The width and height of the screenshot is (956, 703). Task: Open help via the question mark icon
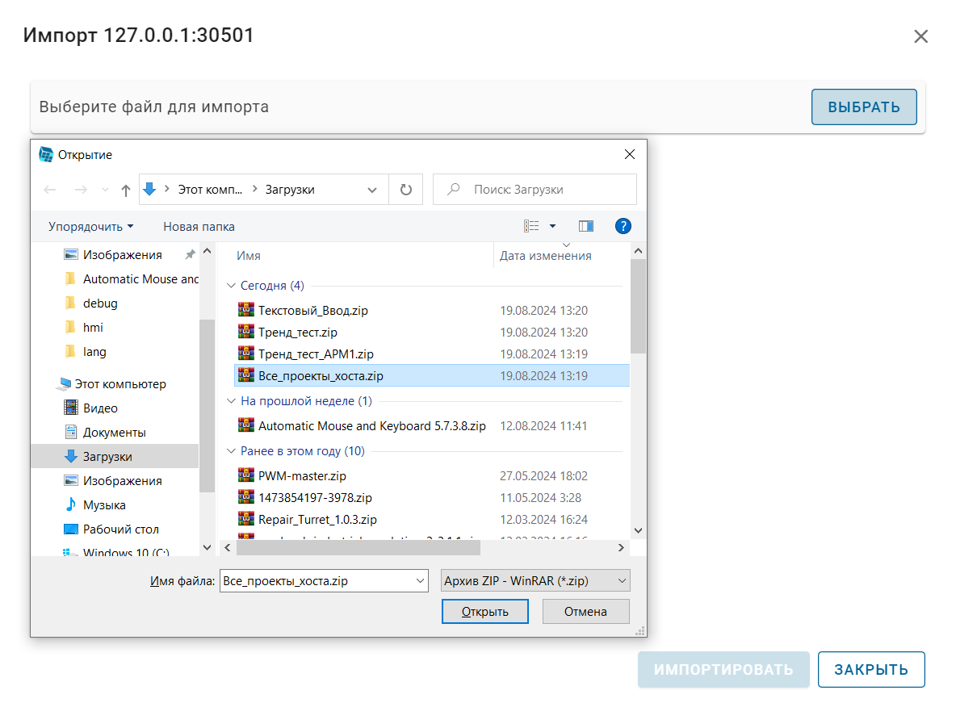623,226
